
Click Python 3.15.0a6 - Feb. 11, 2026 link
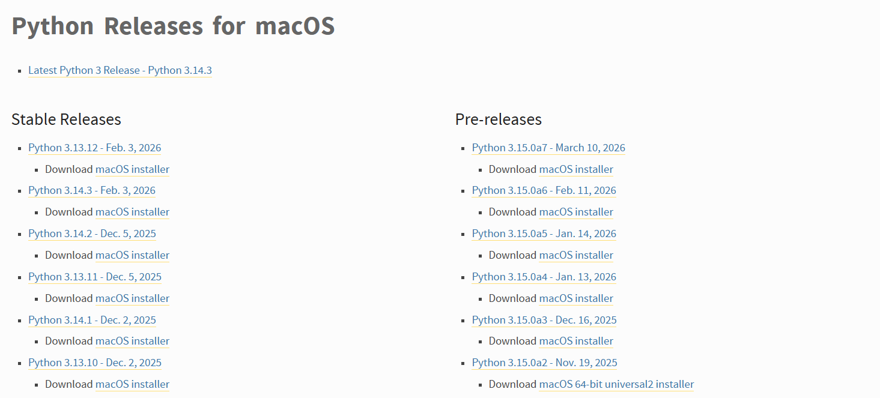[x=544, y=190]
